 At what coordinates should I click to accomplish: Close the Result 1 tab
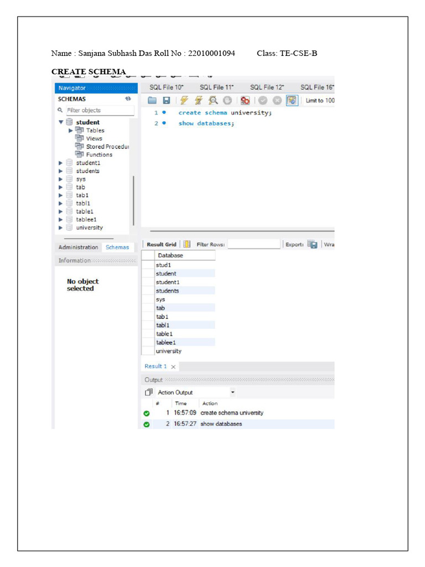173,367
